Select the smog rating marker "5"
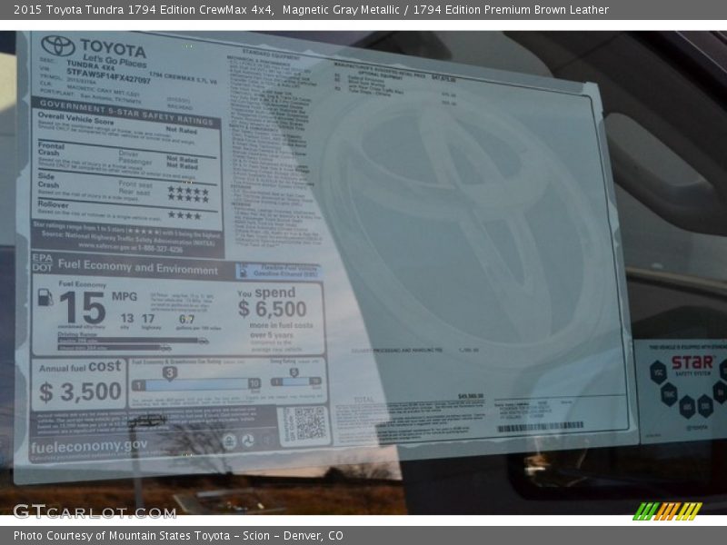Viewport: 727px width, 545px height. tap(294, 372)
